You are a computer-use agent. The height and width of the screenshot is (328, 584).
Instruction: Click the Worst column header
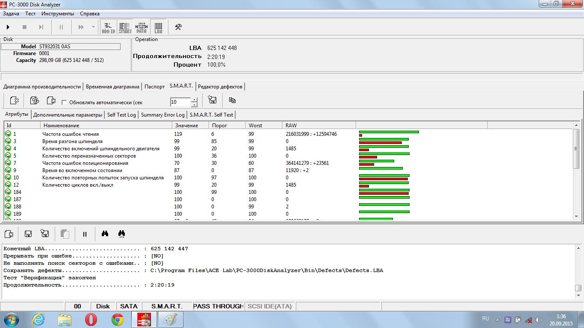point(265,125)
